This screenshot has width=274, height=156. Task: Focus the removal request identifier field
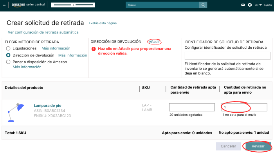(227, 56)
